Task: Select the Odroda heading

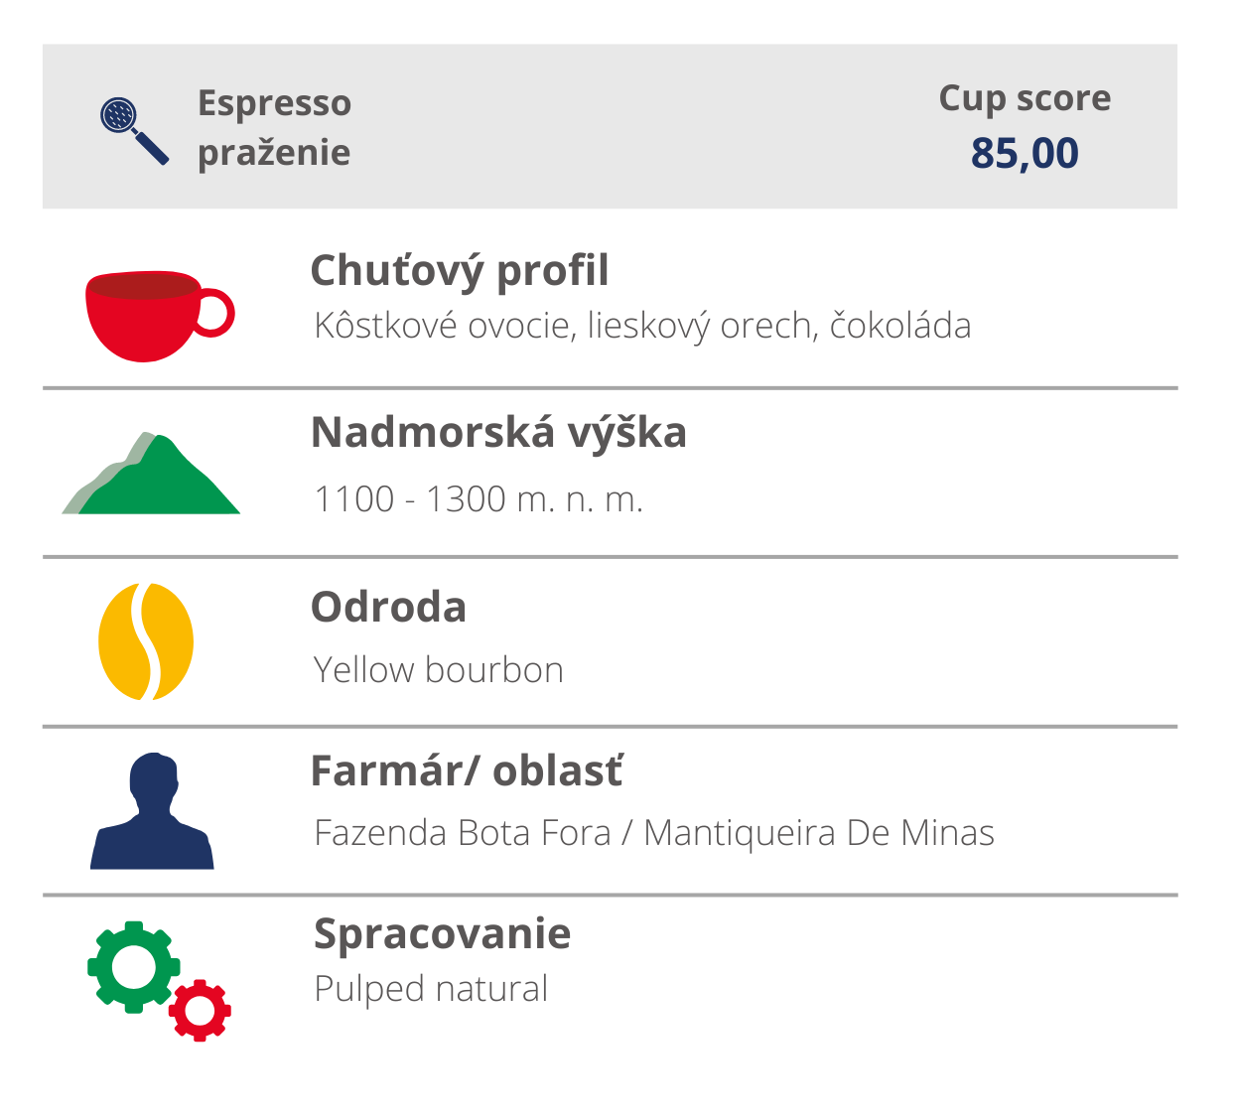Action: pyautogui.click(x=388, y=607)
